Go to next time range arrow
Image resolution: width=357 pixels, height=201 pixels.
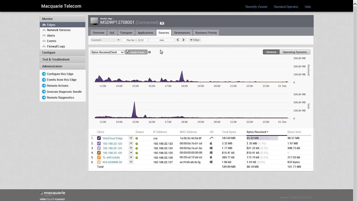click(183, 40)
